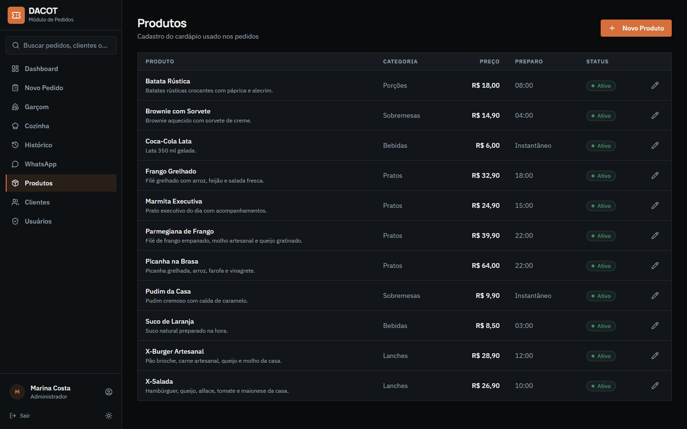687x429 pixels.
Task: Open the Garçom section
Action: pos(61,107)
